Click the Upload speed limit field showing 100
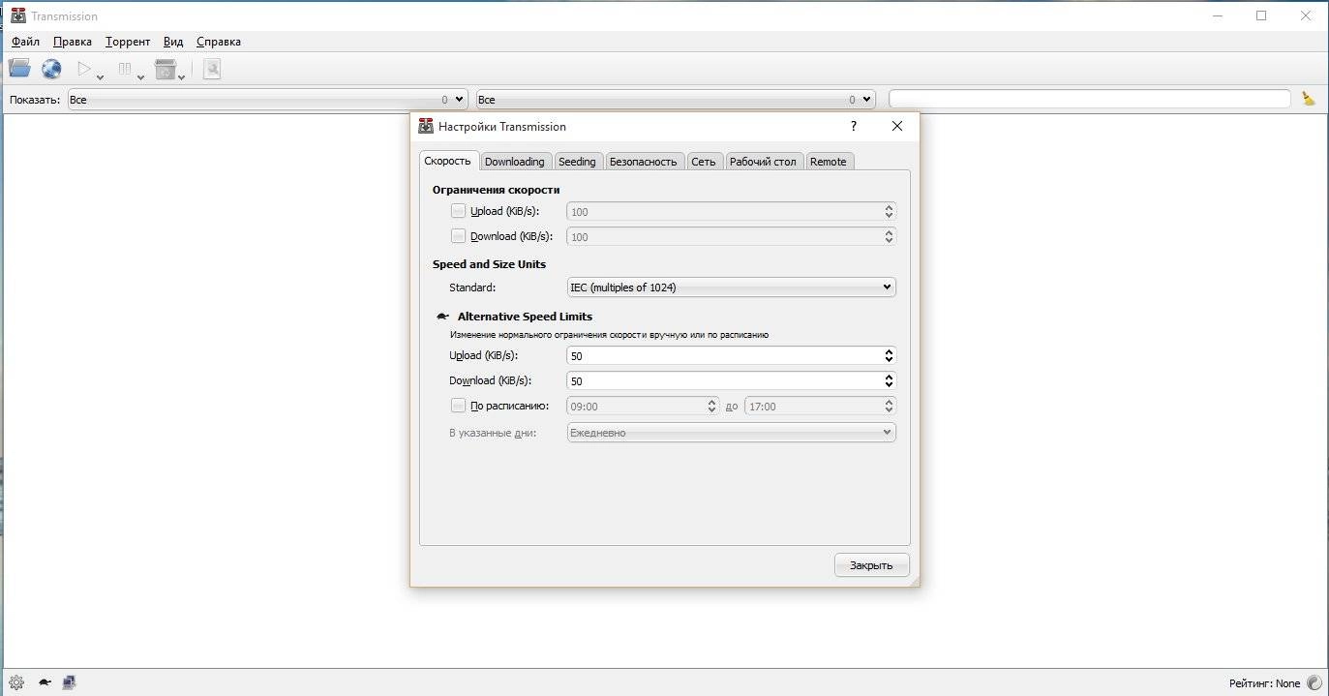1329x696 pixels. pos(731,211)
